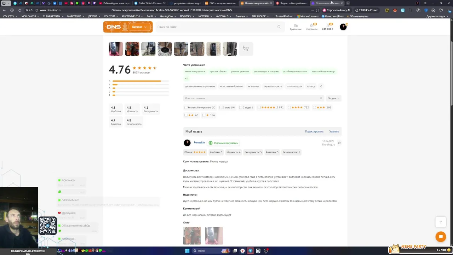Open the СОЦСЕТИ bookmarks folder
Image resolution: width=453 pixels, height=255 pixels.
coord(10,16)
